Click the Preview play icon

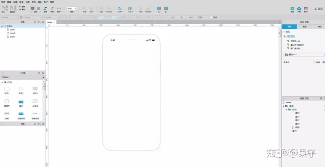tap(292, 9)
